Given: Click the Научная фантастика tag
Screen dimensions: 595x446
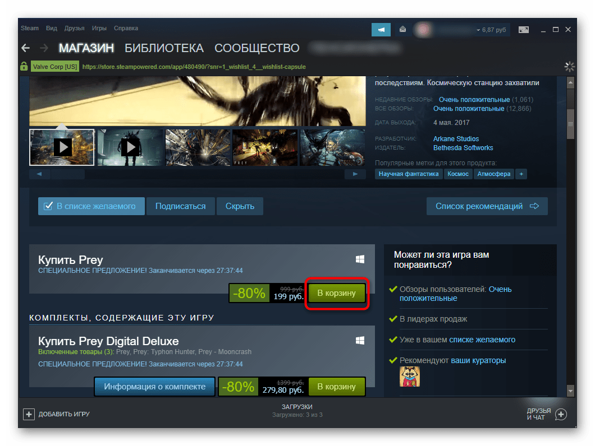Looking at the screenshot, I should pos(409,174).
